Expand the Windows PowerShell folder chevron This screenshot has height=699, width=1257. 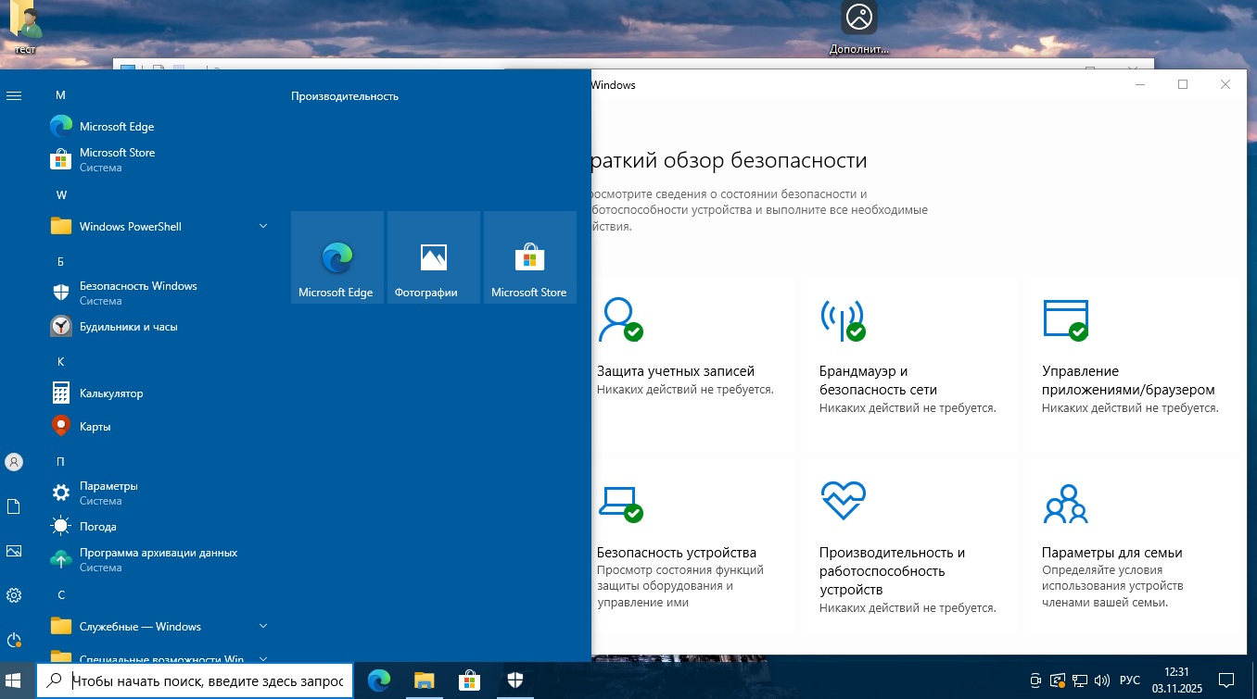point(263,227)
